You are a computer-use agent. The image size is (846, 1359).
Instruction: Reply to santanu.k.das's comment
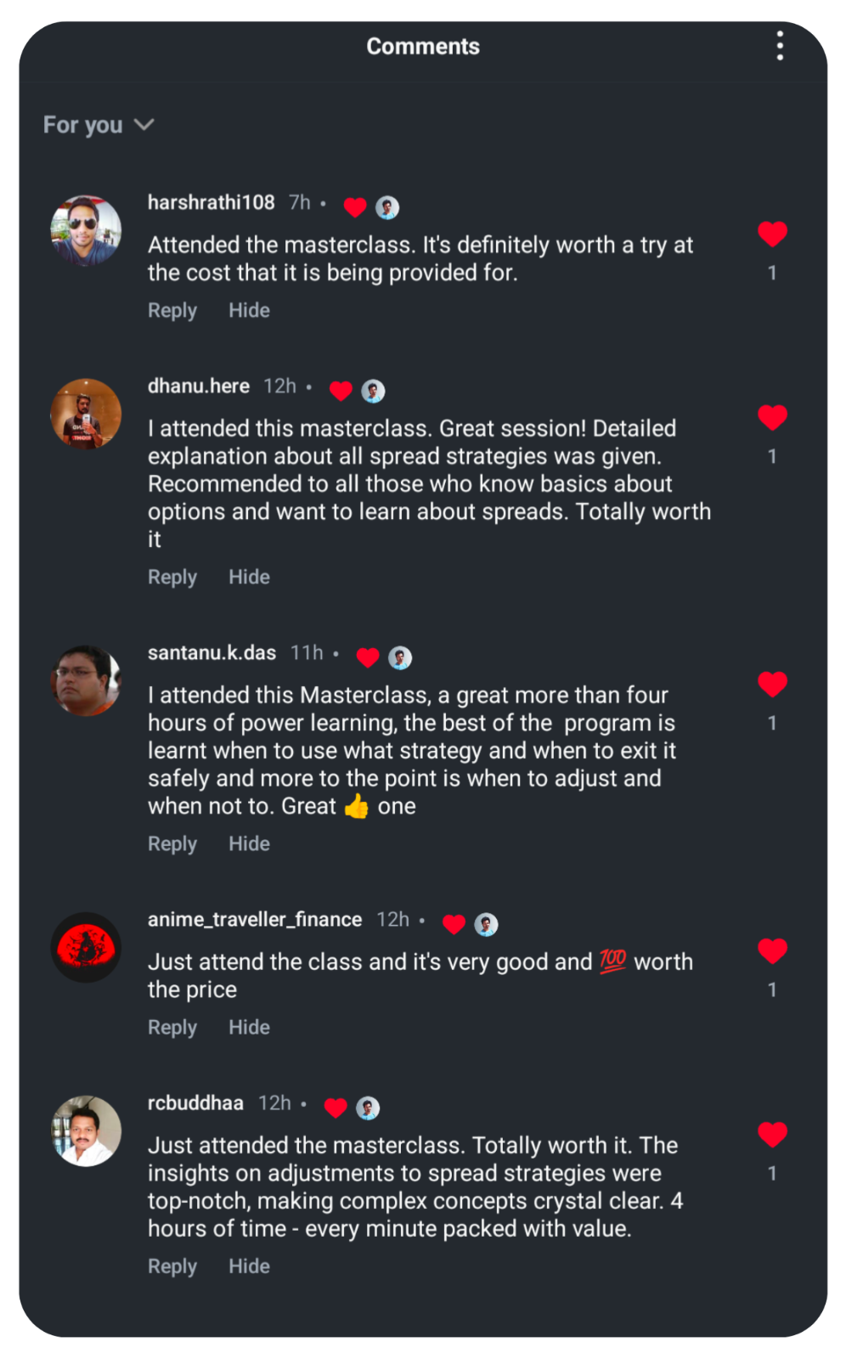click(172, 844)
